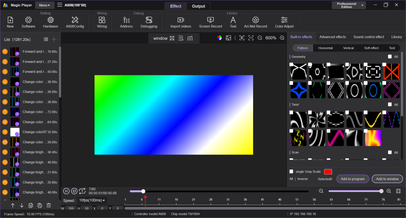This screenshot has height=218, width=406.
Task: Check the Twist 'All' checkbox
Action: pyautogui.click(x=390, y=105)
